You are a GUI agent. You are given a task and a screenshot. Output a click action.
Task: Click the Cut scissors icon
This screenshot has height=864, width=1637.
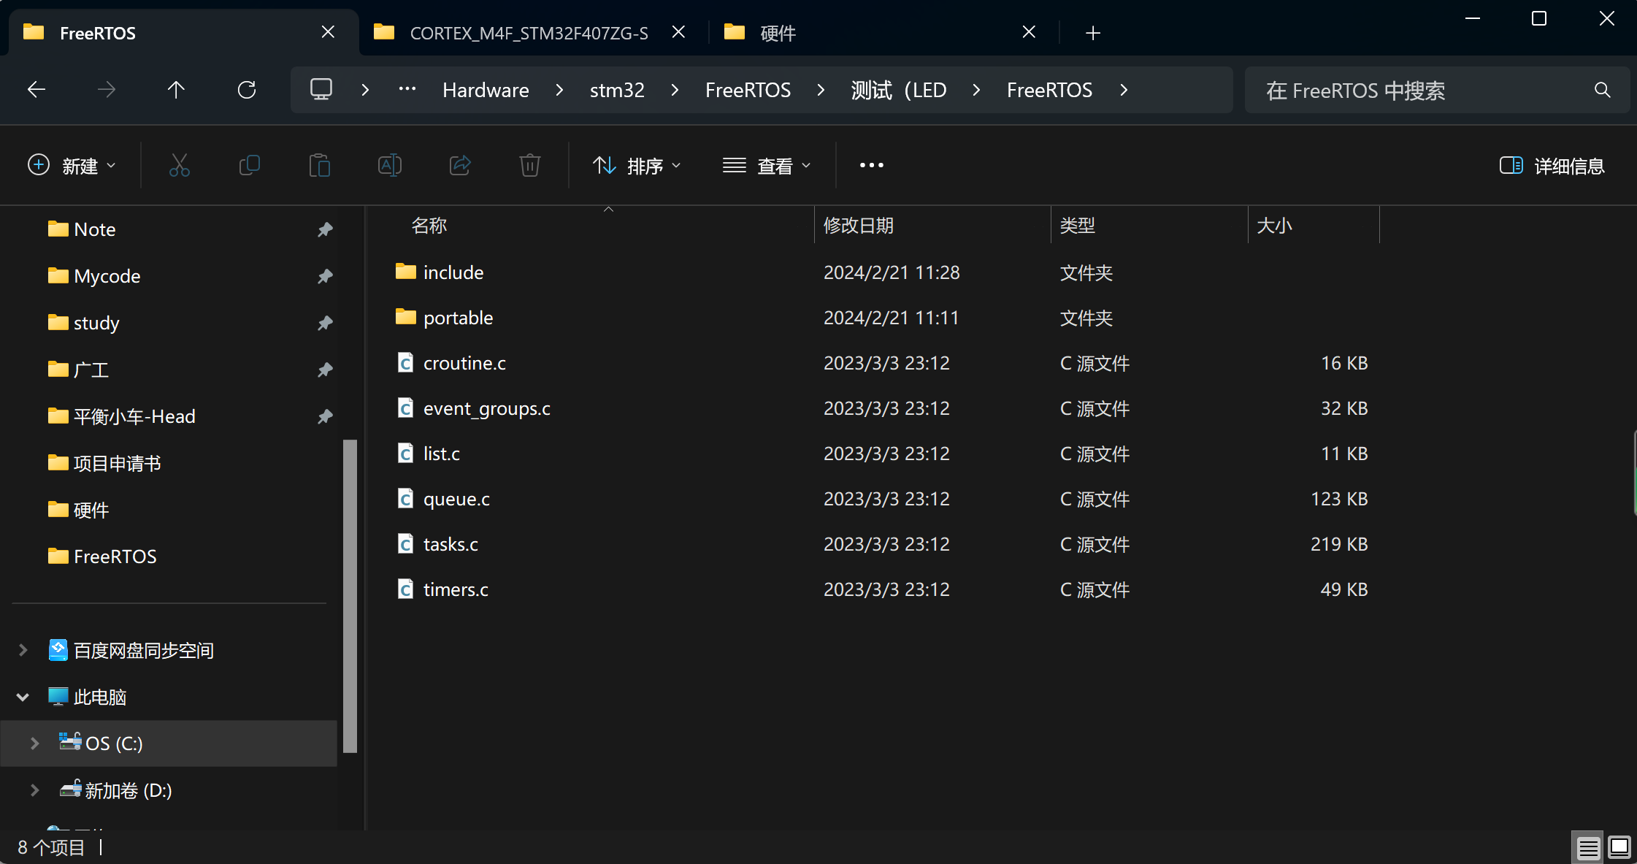179,166
